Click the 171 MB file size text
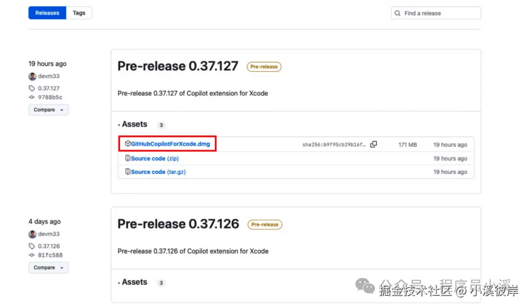The width and height of the screenshot is (528, 307). [x=407, y=145]
